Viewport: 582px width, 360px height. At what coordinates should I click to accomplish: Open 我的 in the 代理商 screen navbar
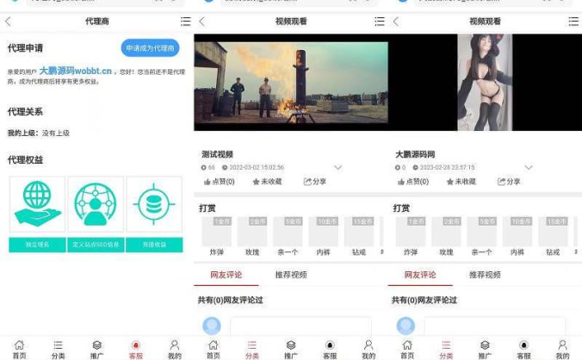(175, 350)
